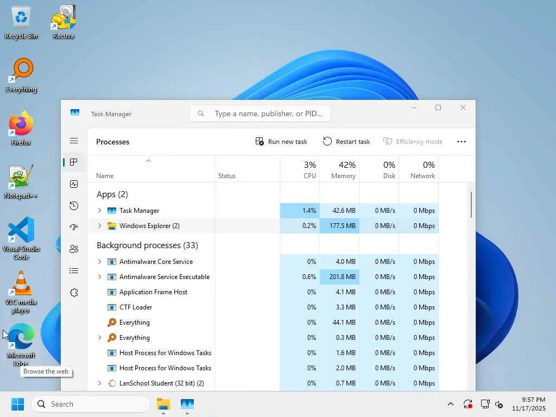Sort processes by CPU column
The height and width of the screenshot is (417, 556).
coord(300,169)
